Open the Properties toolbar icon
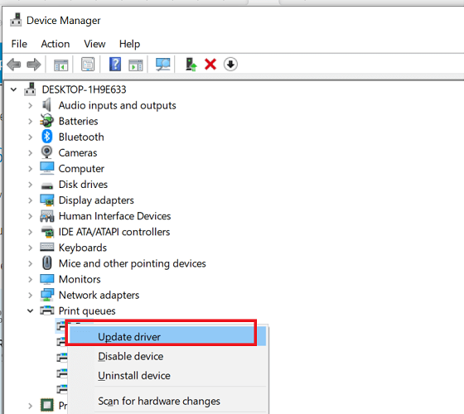Viewport: 464px width, 414px height. 88,65
